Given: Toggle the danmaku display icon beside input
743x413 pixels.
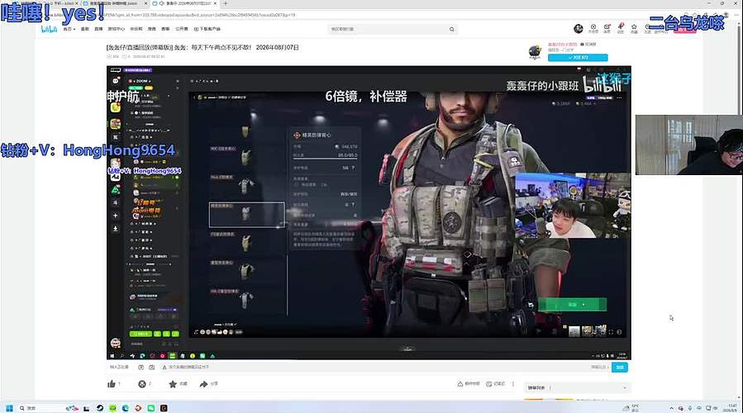Looking at the screenshot, I should pyautogui.click(x=141, y=367).
